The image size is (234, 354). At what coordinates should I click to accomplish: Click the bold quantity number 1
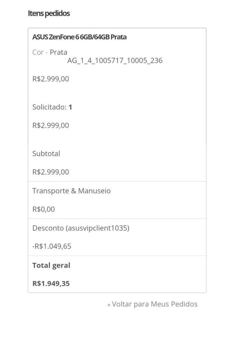[70, 107]
